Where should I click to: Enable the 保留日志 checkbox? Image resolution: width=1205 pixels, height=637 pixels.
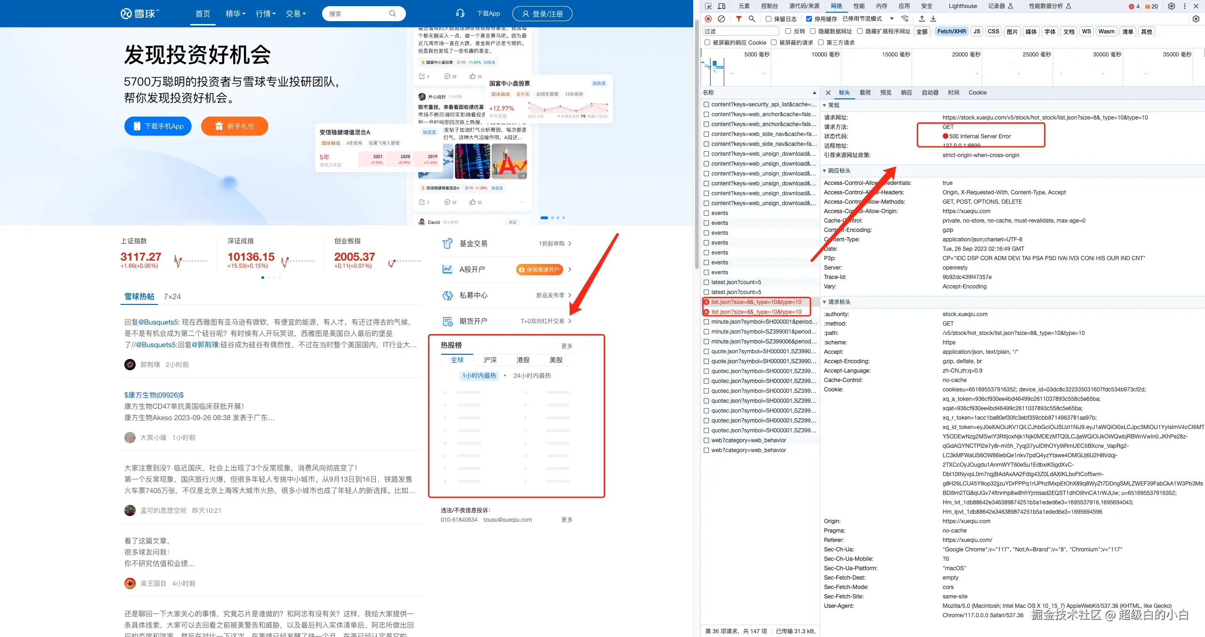(768, 19)
